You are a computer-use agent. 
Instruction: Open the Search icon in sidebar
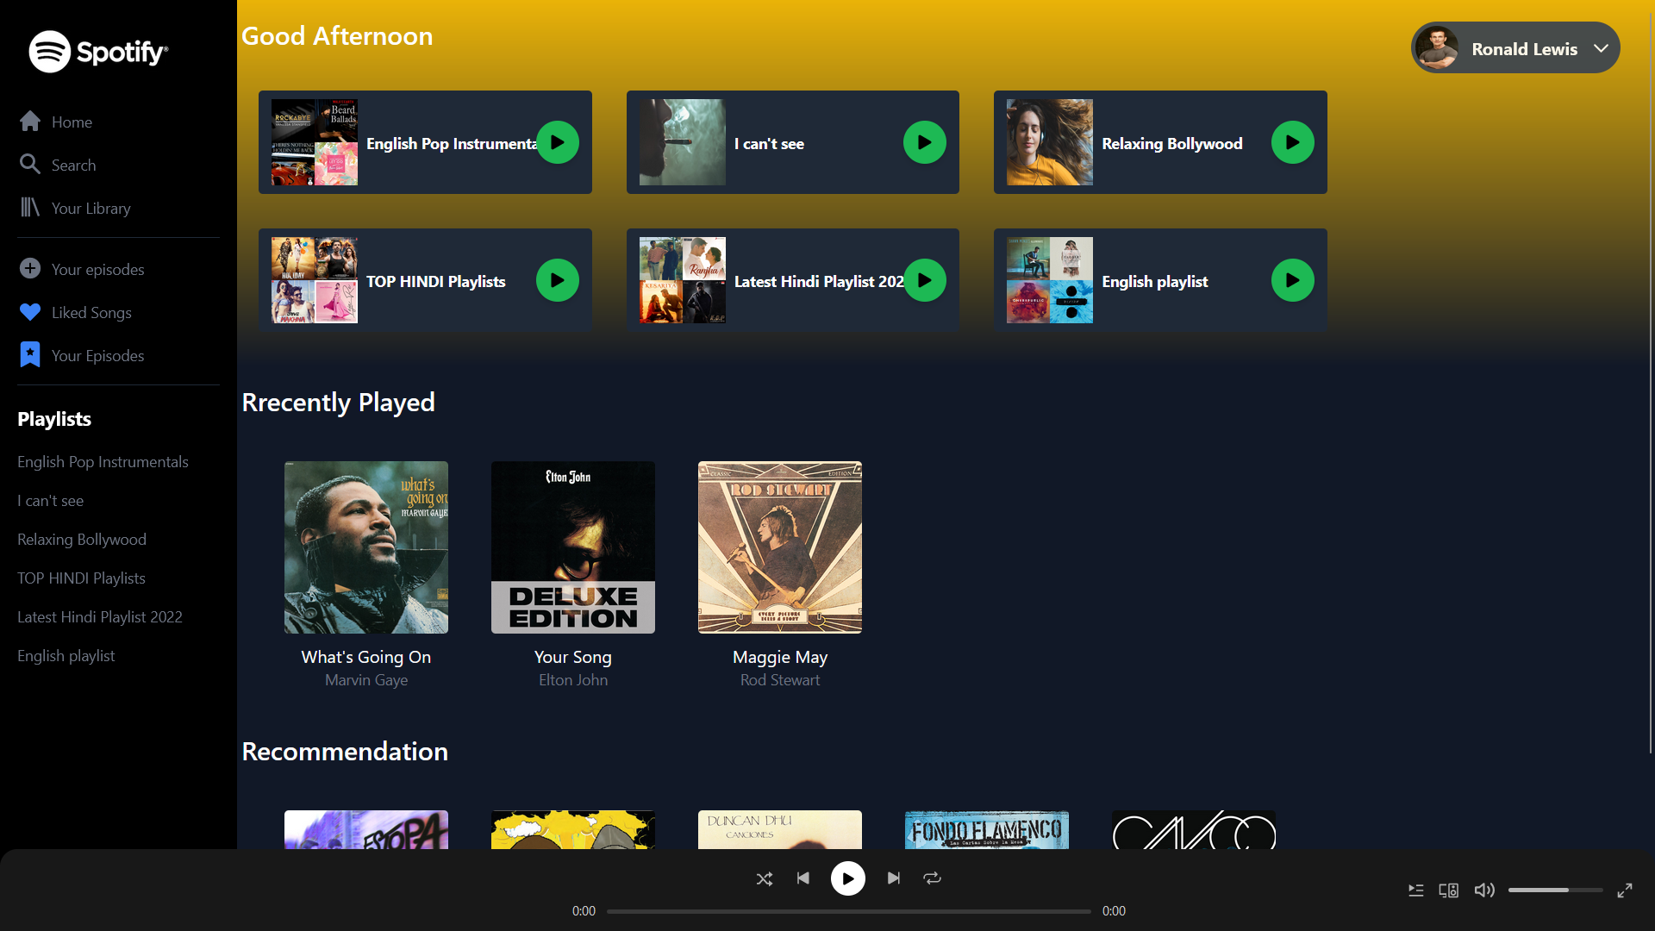pos(29,165)
